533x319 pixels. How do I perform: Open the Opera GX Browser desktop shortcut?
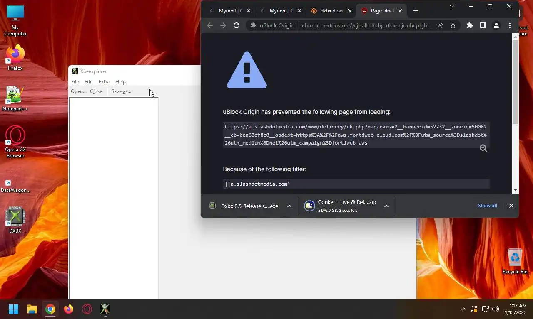pyautogui.click(x=15, y=141)
